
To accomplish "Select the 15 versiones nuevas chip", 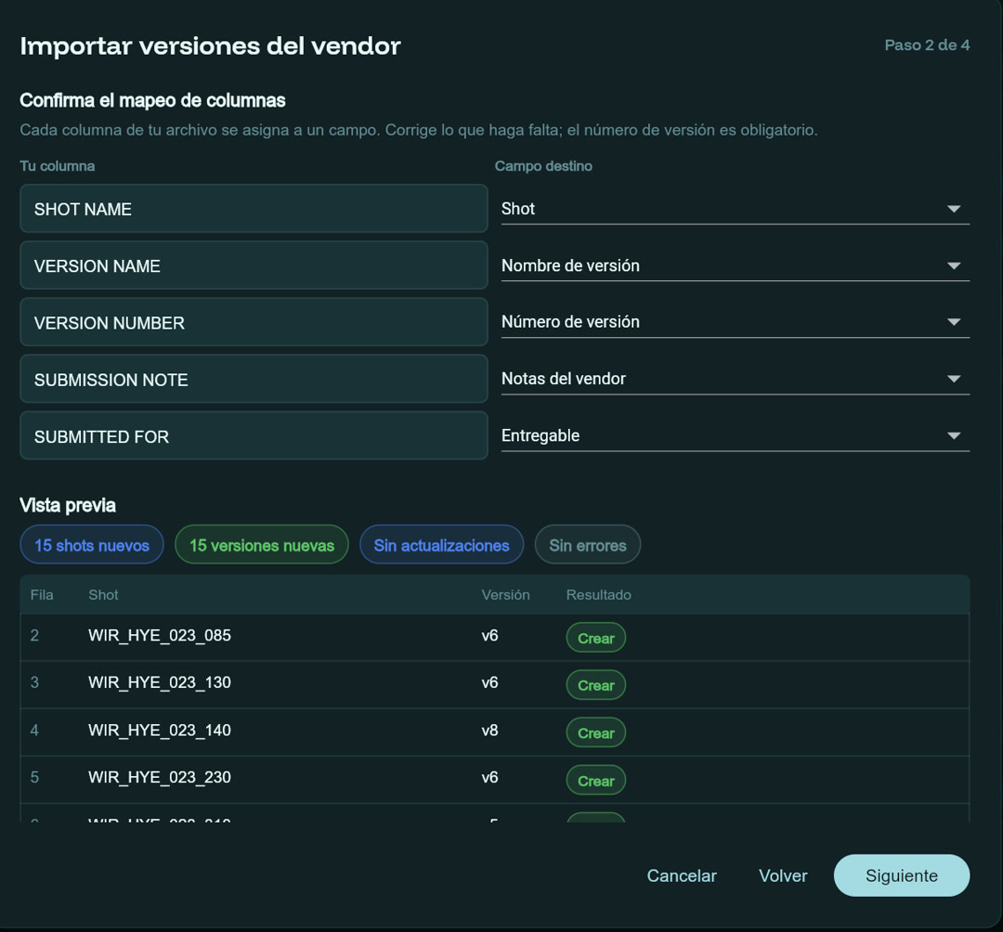I will click(262, 545).
